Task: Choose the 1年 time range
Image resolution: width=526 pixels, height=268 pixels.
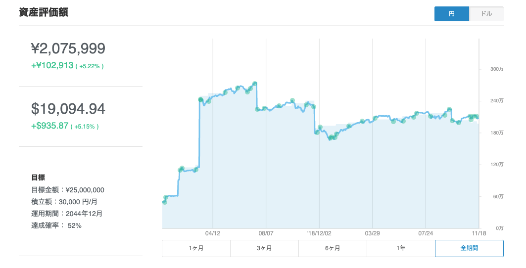Action: [401, 248]
